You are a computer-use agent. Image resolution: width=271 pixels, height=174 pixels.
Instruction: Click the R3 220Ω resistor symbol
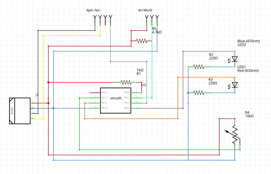pos(198,93)
